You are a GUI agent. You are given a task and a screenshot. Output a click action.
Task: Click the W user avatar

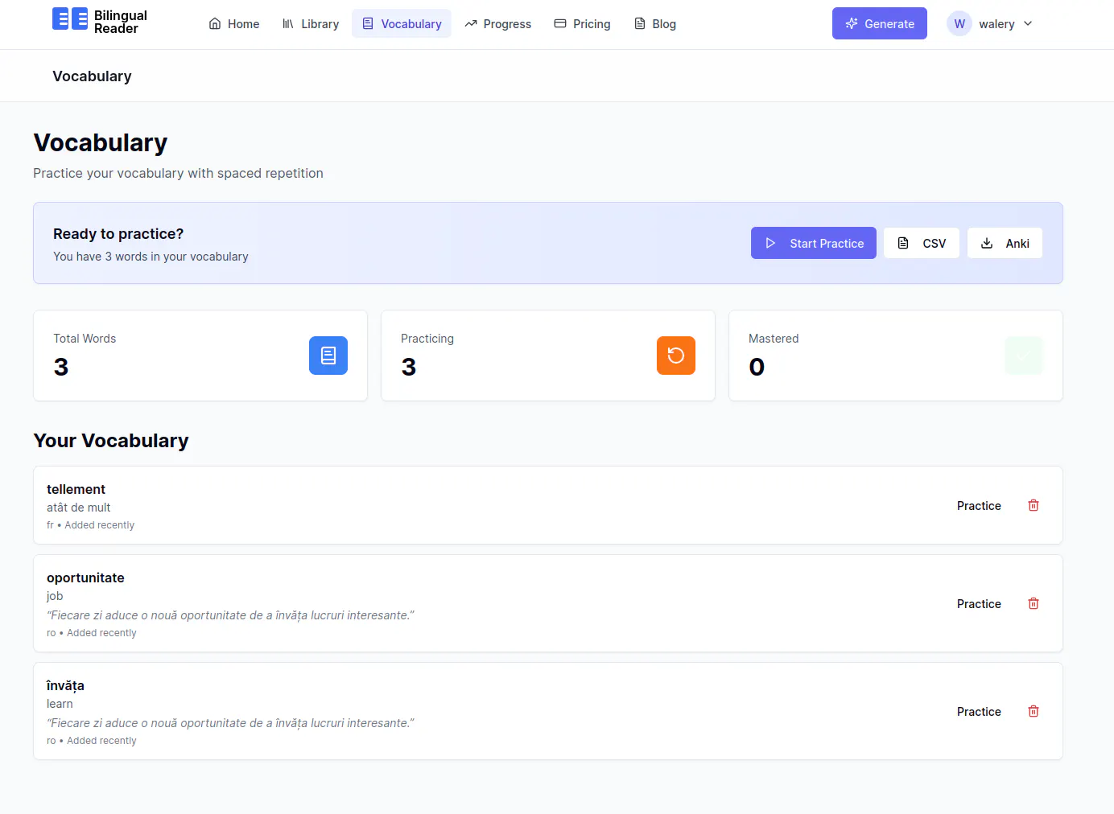pos(959,24)
